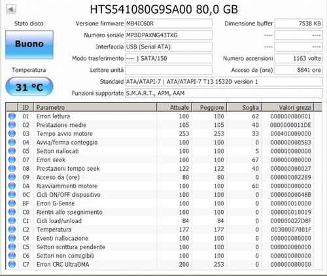Click the blue status icon for row C2 Temperatura
The width and height of the screenshot is (327, 276).
(12, 230)
